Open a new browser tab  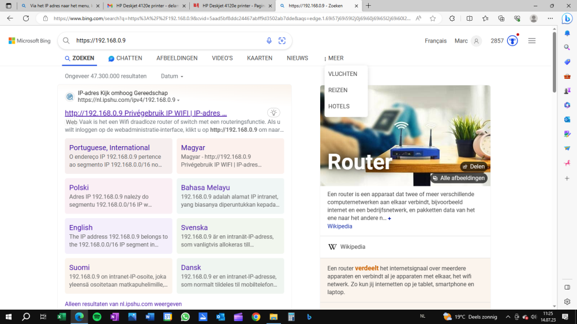368,6
